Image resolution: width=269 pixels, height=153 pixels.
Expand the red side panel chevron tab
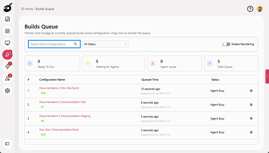267,76
